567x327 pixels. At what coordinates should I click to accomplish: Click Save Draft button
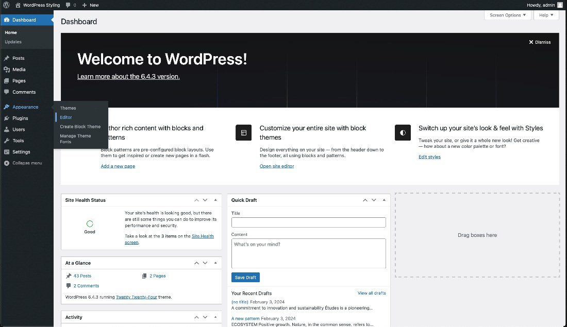point(245,278)
